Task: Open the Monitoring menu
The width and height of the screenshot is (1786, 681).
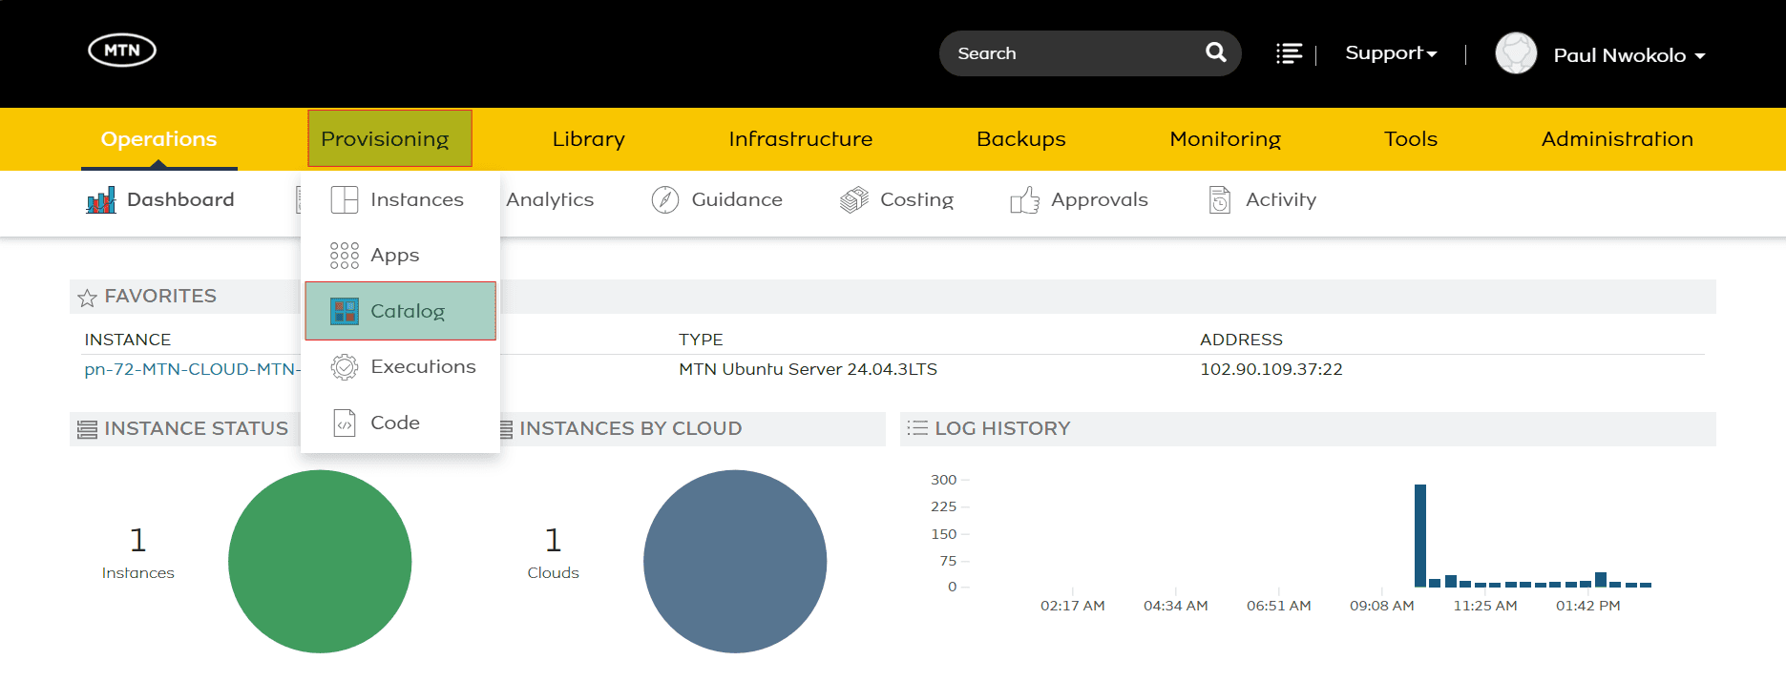Action: click(x=1226, y=139)
